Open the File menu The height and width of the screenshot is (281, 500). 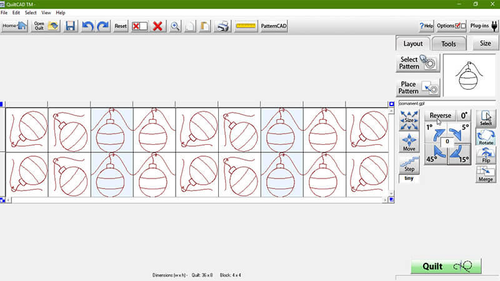5,12
